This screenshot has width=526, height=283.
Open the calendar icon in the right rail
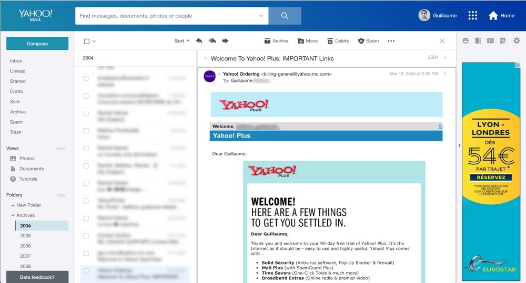point(490,40)
